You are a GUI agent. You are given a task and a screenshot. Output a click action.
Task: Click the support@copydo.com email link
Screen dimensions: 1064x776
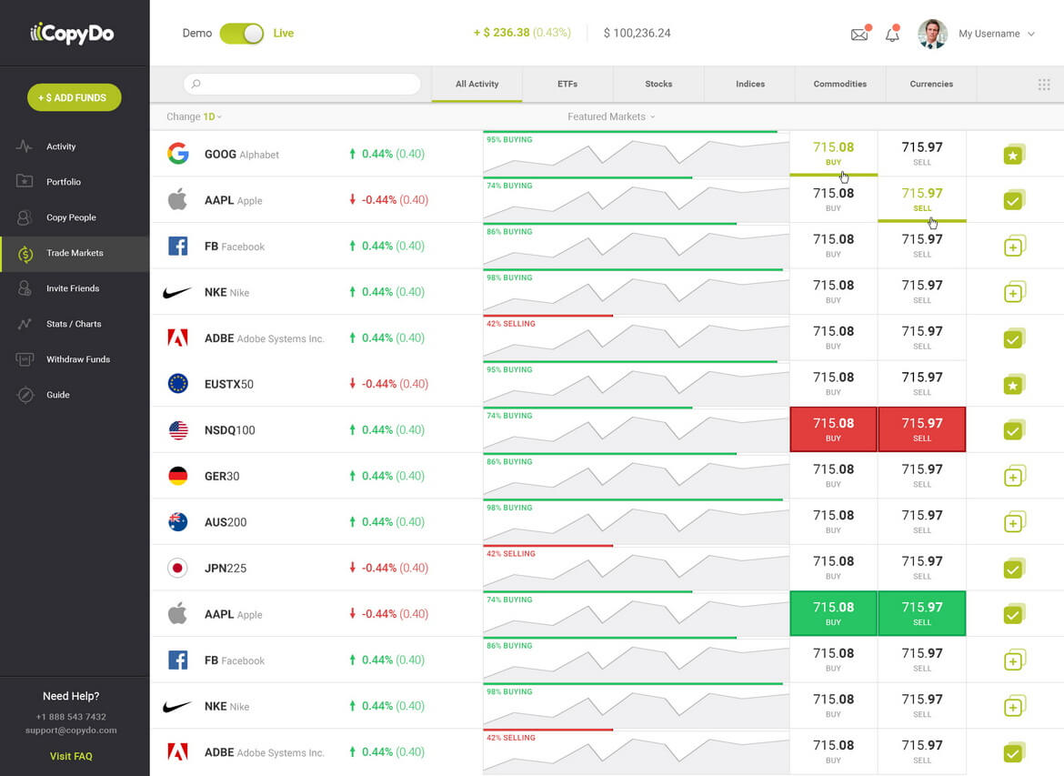pyautogui.click(x=71, y=731)
